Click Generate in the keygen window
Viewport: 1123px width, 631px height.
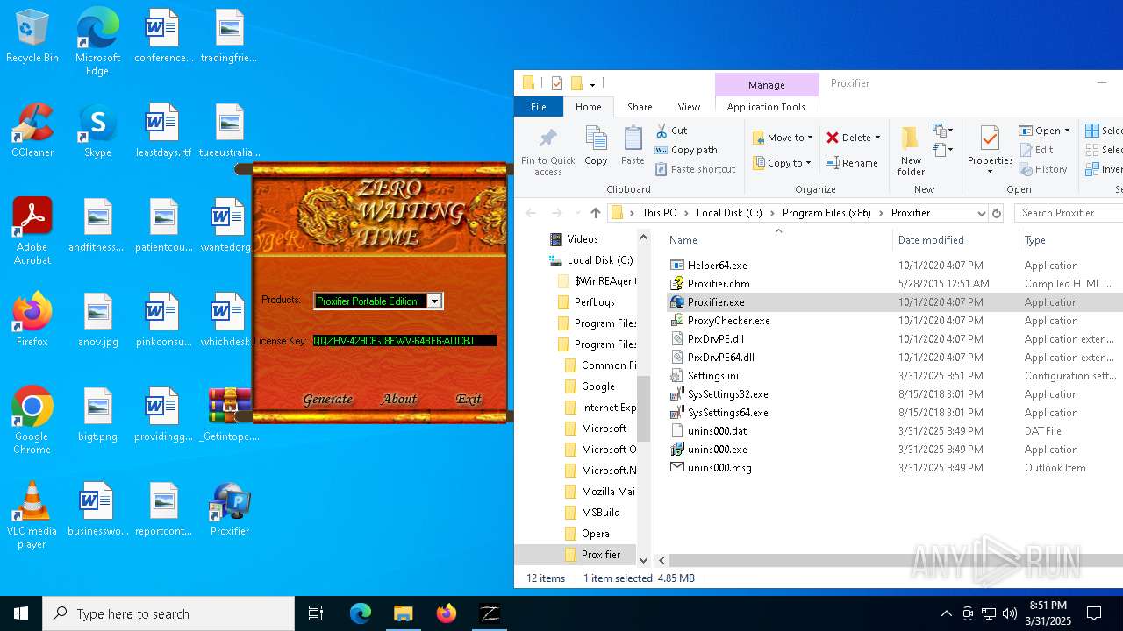pyautogui.click(x=327, y=399)
